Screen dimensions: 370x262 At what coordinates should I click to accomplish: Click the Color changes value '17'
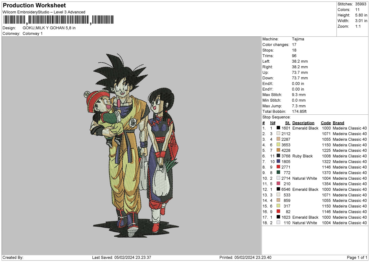tap(294, 45)
